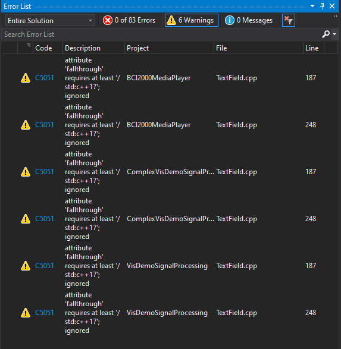Click line number 187 in VisDemoSignalProcessing row
The height and width of the screenshot is (349, 341).
click(x=311, y=266)
